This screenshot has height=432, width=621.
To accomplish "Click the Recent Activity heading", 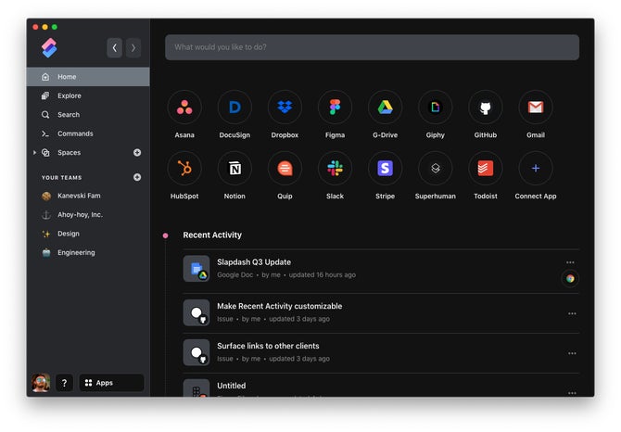I will click(x=212, y=235).
